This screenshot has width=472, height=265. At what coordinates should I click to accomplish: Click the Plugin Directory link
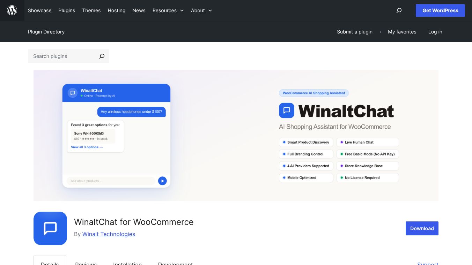click(46, 32)
